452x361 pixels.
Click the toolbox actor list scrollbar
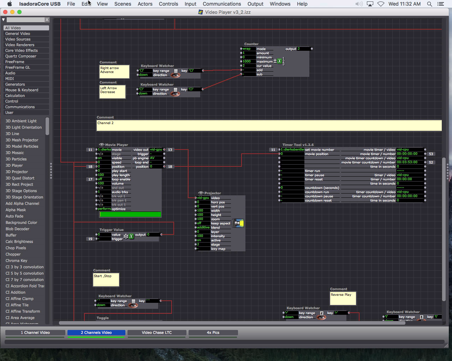click(47, 126)
